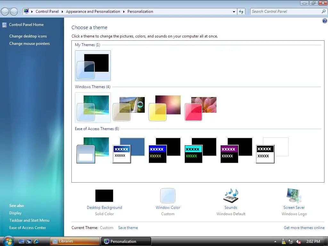
Task: Select high contrast theme with blue title bar
Action: (165, 150)
